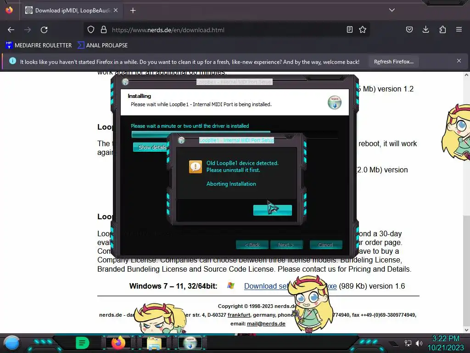
Task: Open extensions puzzle icon
Action: 442,29
